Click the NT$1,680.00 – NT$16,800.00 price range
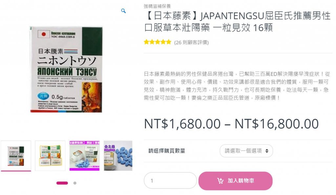 click(x=231, y=124)
